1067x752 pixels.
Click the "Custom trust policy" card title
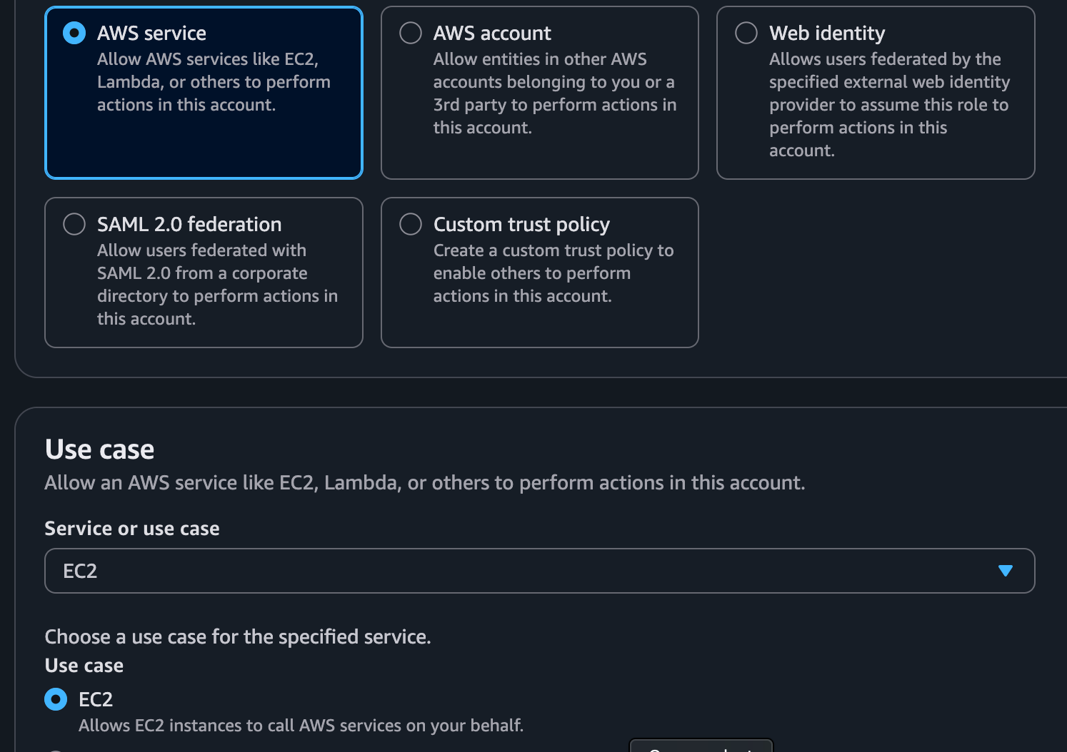[x=521, y=224]
